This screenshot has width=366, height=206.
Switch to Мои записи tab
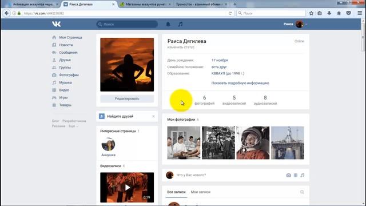[x=201, y=192]
